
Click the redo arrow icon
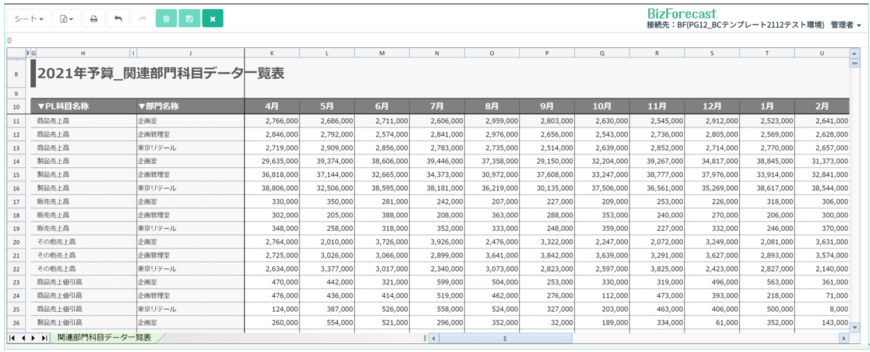point(142,19)
